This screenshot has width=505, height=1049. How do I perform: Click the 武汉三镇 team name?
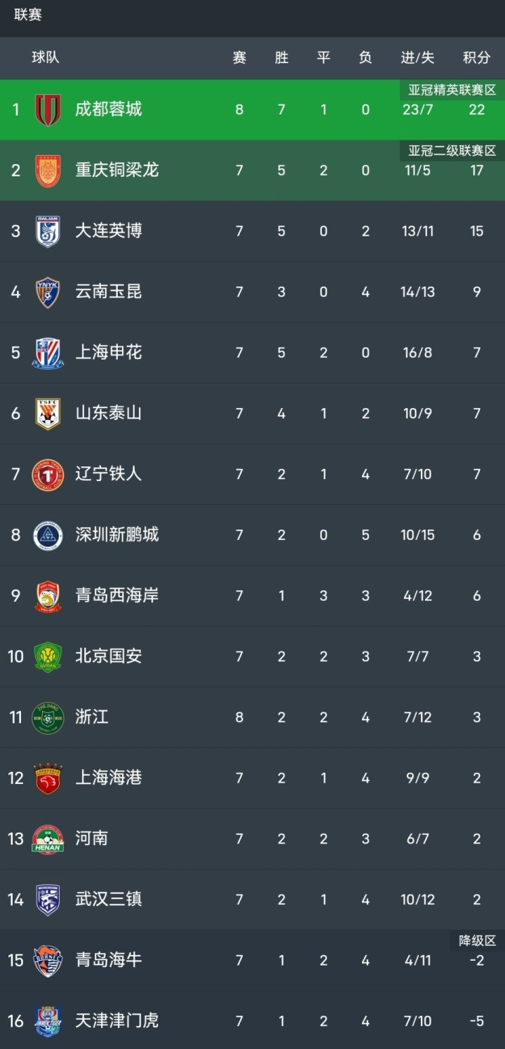point(109,899)
